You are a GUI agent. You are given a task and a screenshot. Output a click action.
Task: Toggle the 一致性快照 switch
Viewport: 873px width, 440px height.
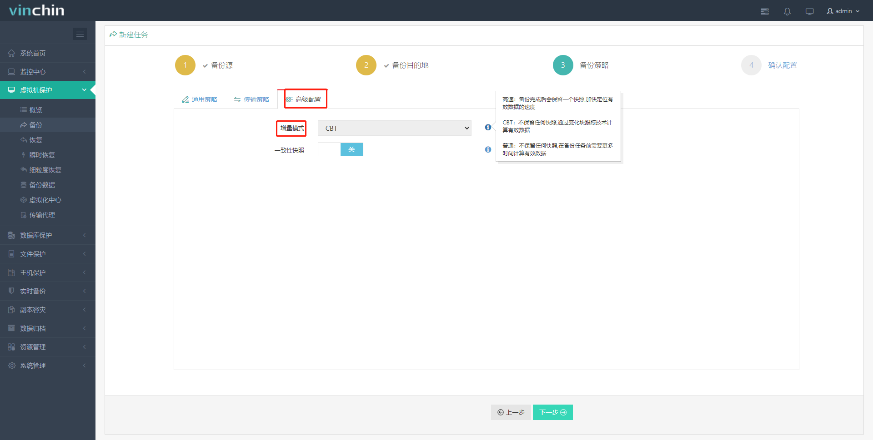(x=340, y=149)
